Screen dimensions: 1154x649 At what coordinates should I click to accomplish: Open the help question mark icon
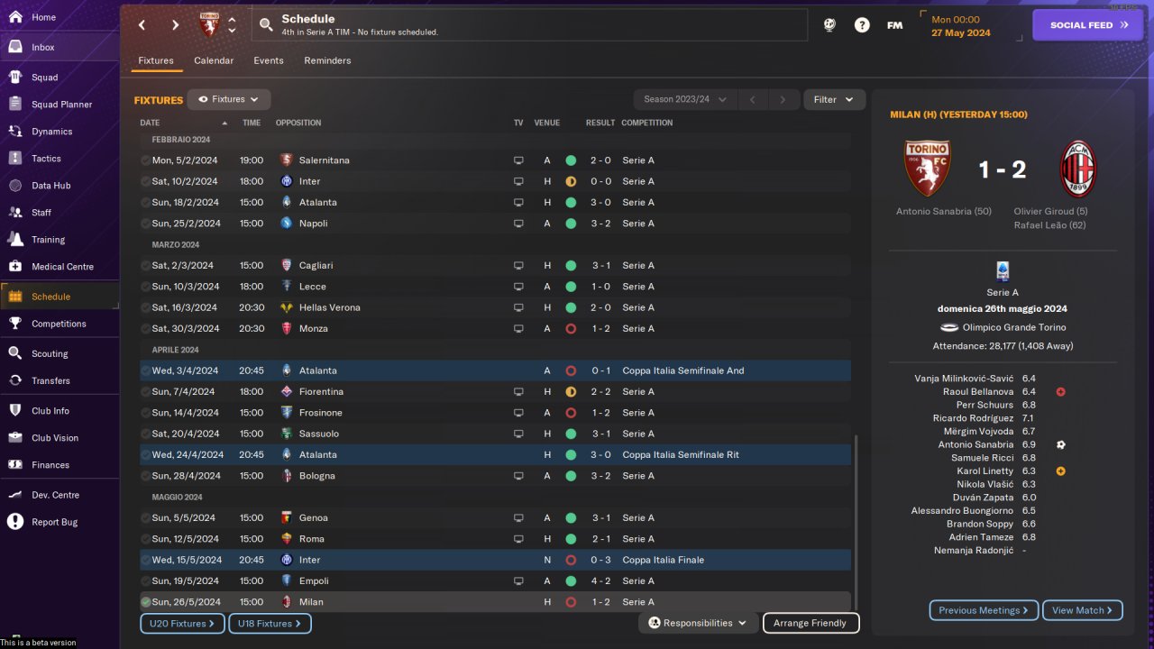[x=862, y=25]
